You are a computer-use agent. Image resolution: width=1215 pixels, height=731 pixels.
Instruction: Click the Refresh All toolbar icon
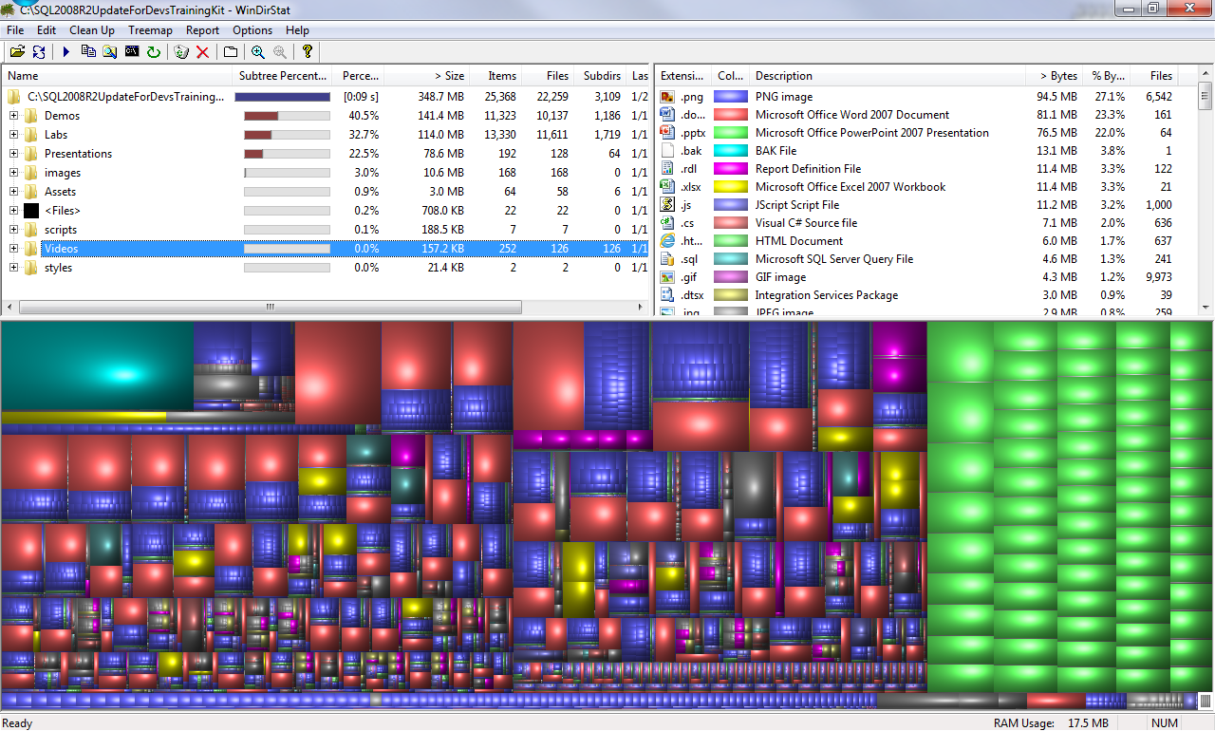(x=39, y=52)
